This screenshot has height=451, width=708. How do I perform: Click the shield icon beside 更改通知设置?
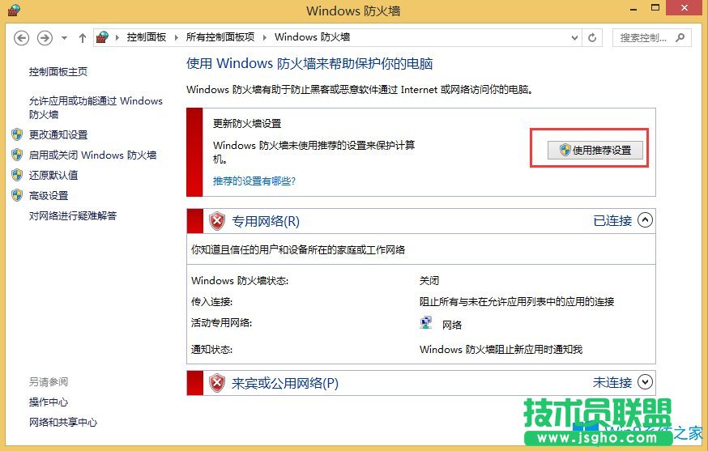(17, 134)
